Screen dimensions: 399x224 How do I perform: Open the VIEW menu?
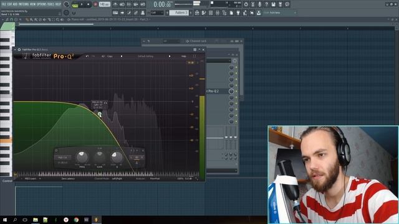tap(33, 4)
